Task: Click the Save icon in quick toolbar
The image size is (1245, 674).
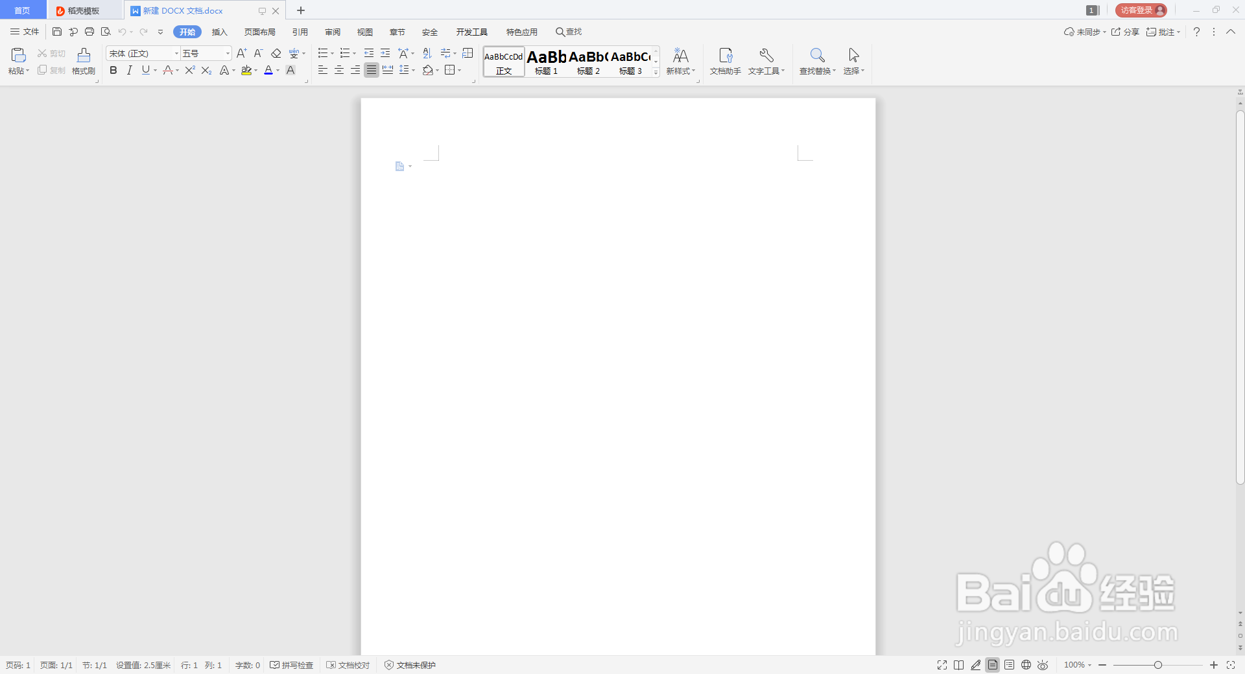Action: 57,32
